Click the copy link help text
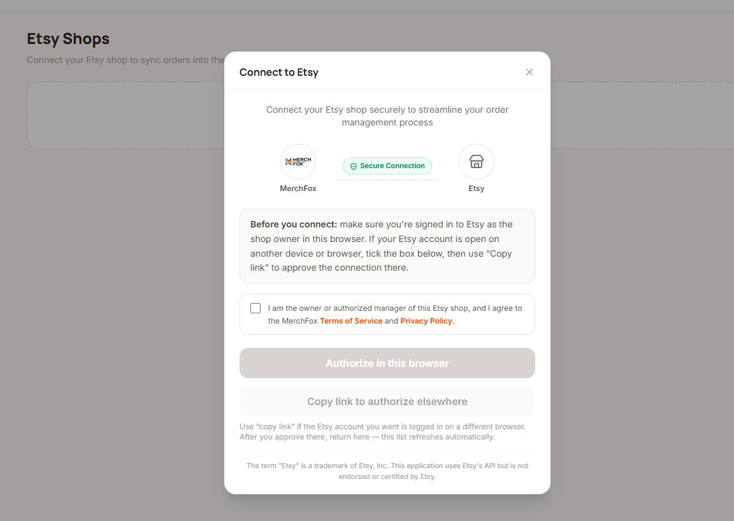The width and height of the screenshot is (734, 521). (383, 432)
